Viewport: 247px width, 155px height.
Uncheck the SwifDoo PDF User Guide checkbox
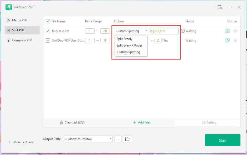[x=48, y=40]
